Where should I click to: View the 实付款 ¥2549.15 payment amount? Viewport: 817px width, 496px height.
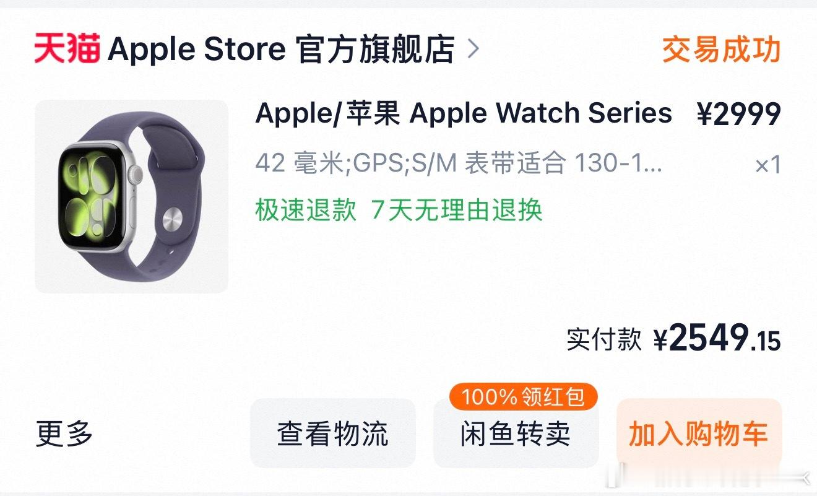point(674,339)
